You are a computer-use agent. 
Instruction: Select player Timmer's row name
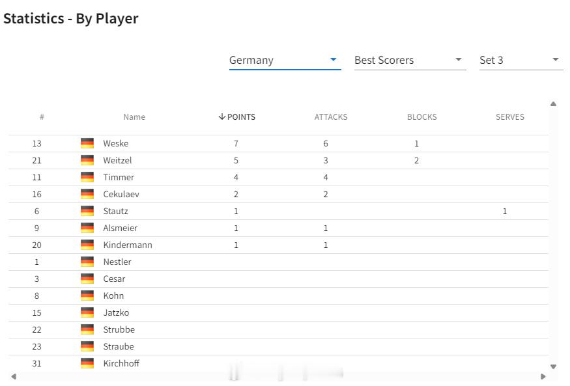[119, 177]
